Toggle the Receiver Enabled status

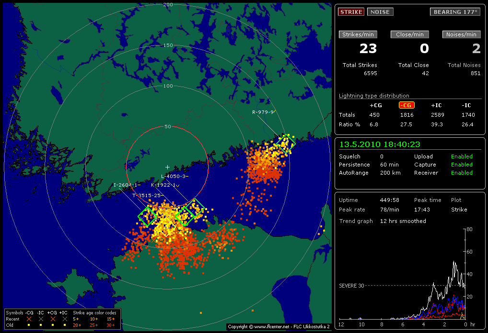tap(462, 173)
